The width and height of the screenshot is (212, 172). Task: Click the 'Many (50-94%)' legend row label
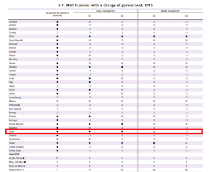[16, 162]
